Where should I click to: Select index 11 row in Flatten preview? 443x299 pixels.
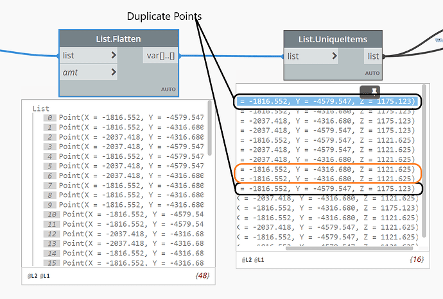coord(123,224)
